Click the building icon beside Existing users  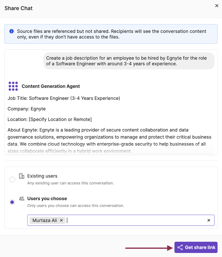(x=22, y=176)
